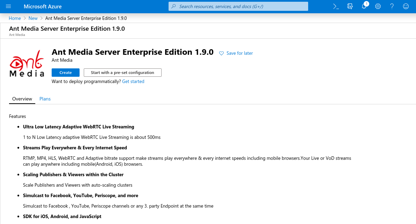Select the Ultra Low Latency Adaptive WebRTC Live Streaming heading
The height and width of the screenshot is (224, 416).
(79, 127)
